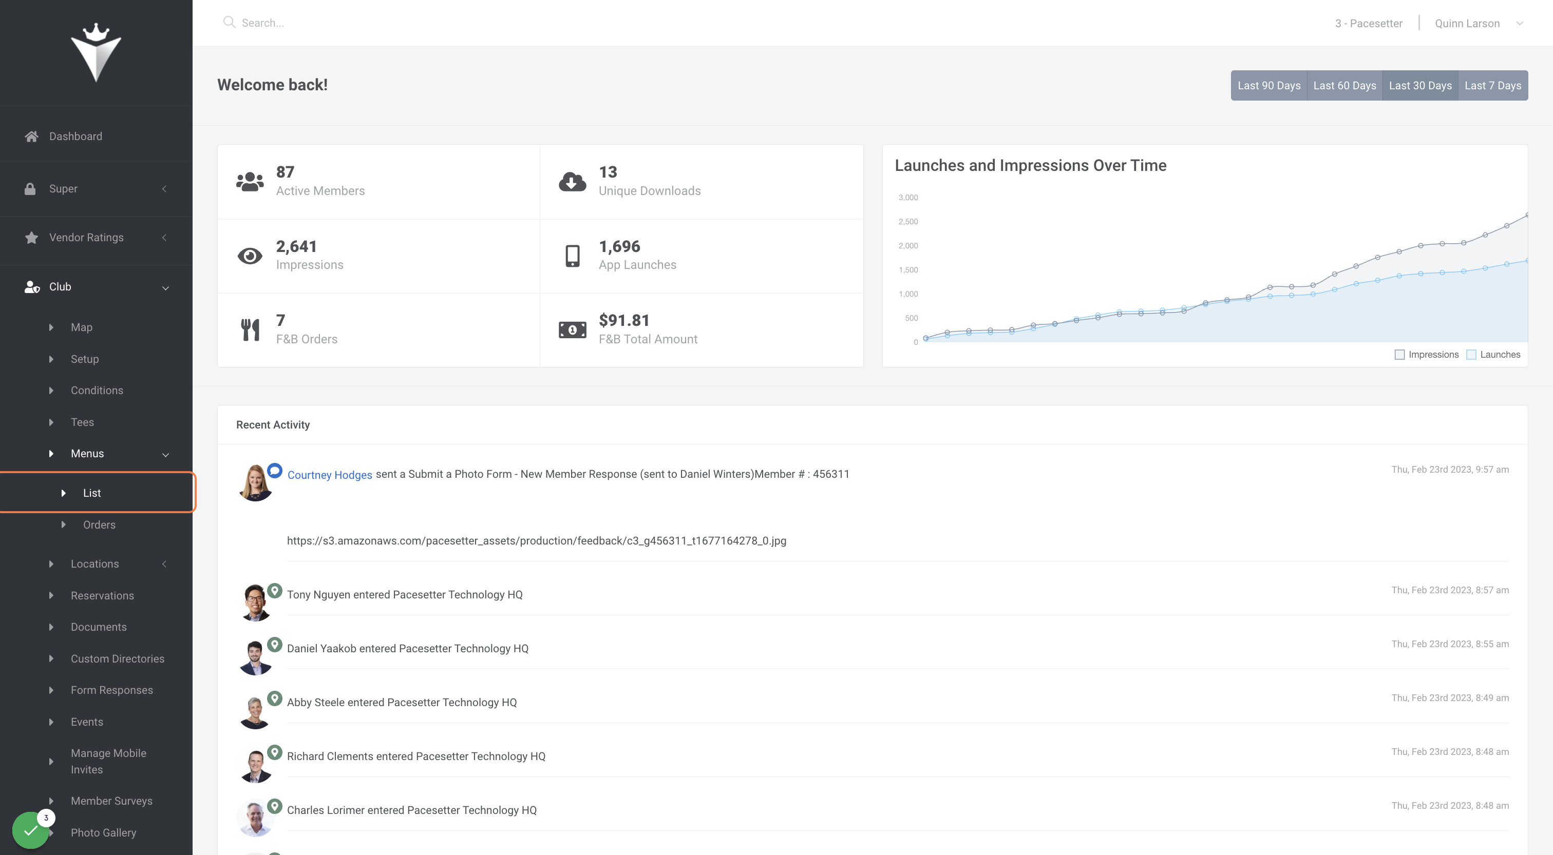Collapse the Menus submenu chevron
The width and height of the screenshot is (1553, 855).
[x=165, y=454]
